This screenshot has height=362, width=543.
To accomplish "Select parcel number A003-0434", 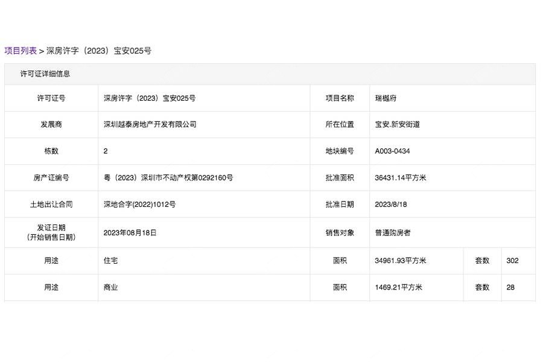I will point(392,151).
